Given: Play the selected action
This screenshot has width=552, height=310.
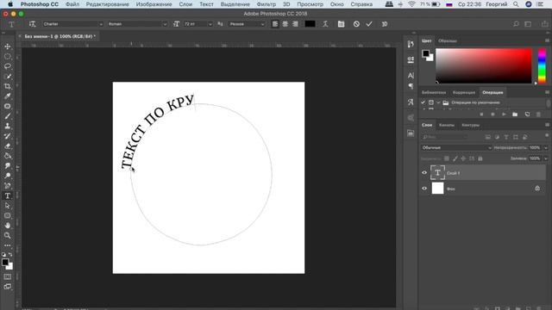Looking at the screenshot, I should [x=504, y=115].
